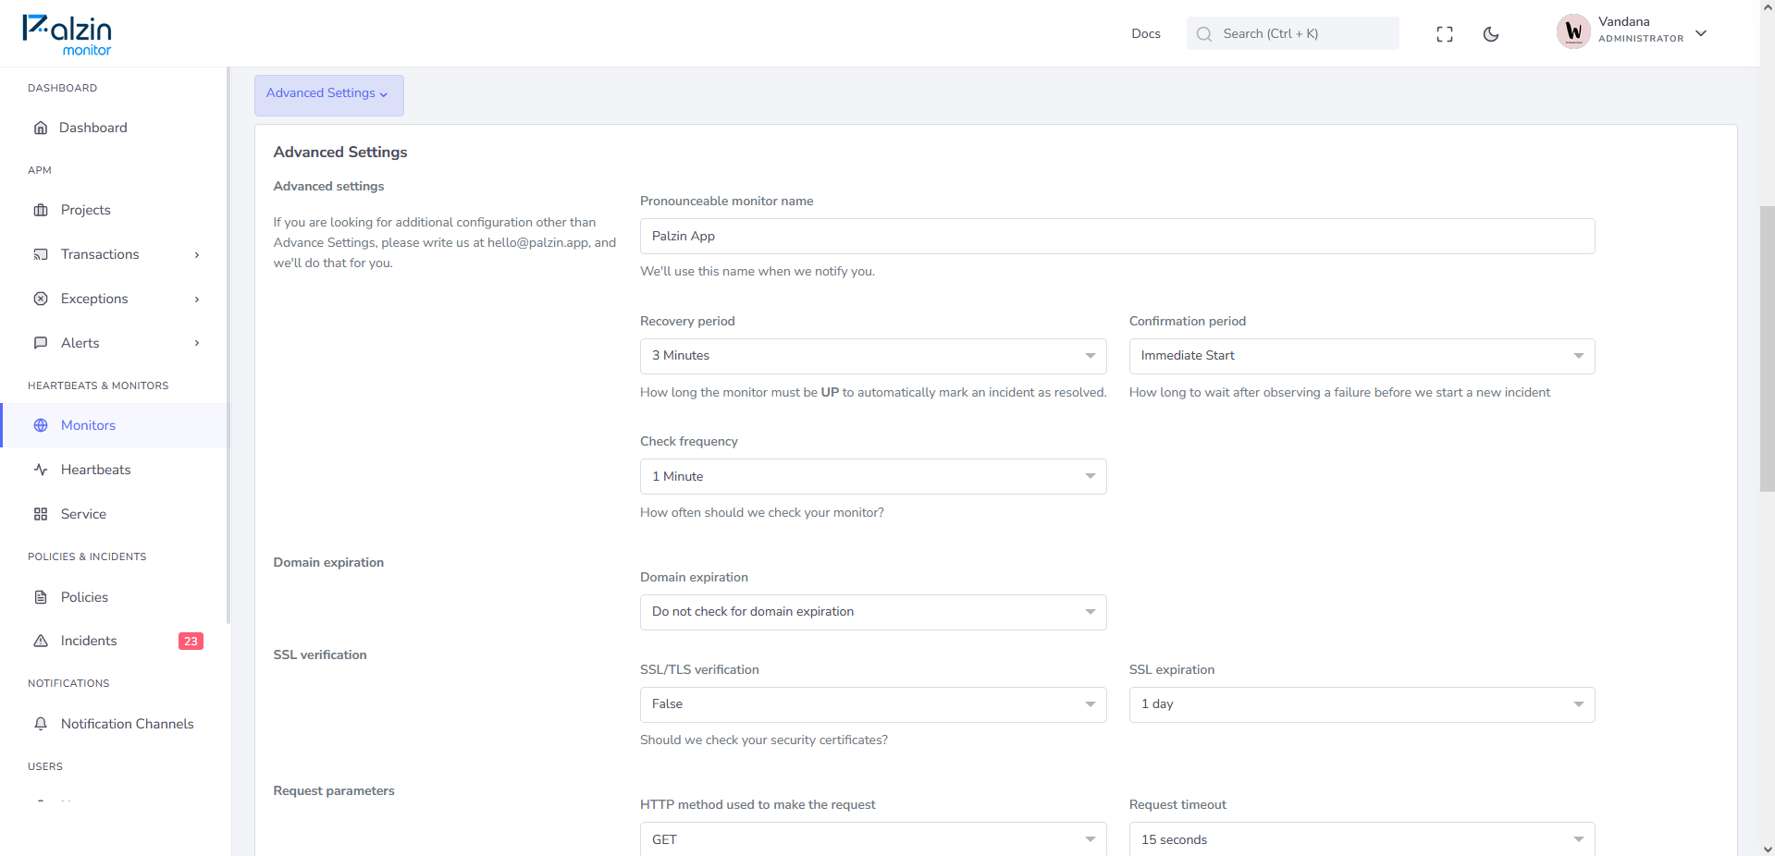Open the Check frequency dropdown
Screen dimensions: 1775x856
pos(873,476)
